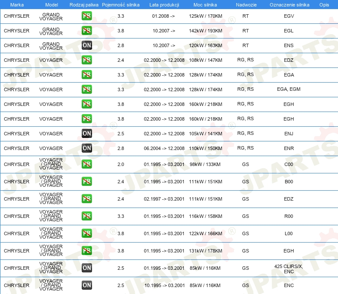Click the petrol icon in the R00 engine row
The width and height of the screenshot is (338, 294).
click(86, 216)
